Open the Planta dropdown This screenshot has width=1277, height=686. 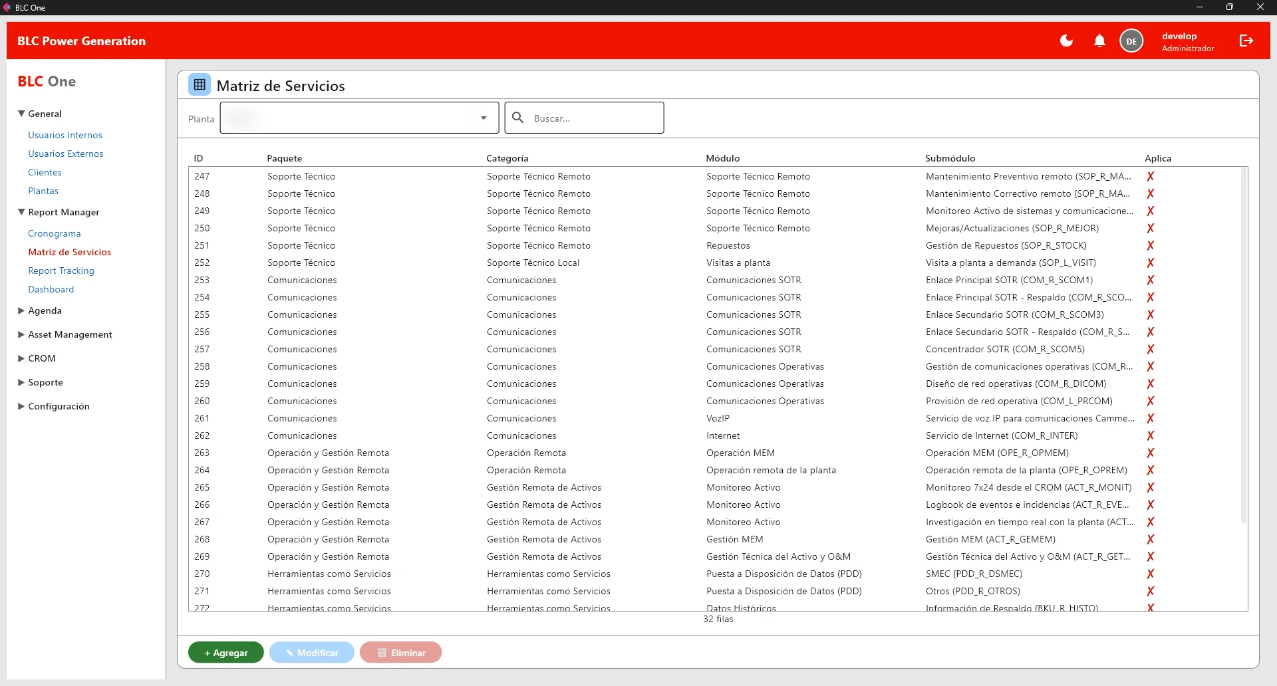tap(359, 118)
